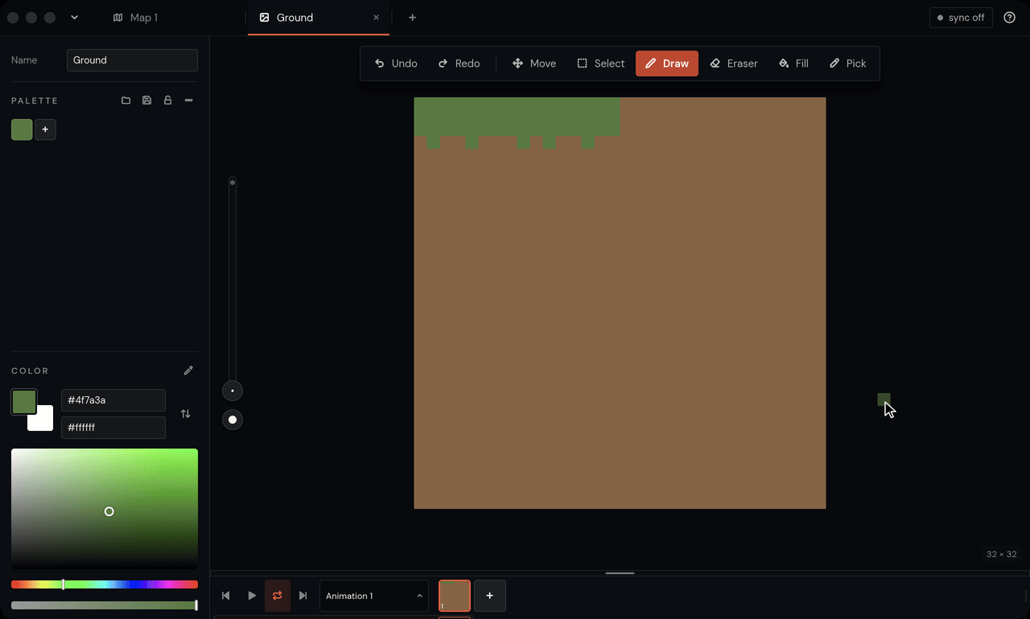1030x619 pixels.
Task: Edit the #4f7a3a hex field
Action: coord(113,400)
